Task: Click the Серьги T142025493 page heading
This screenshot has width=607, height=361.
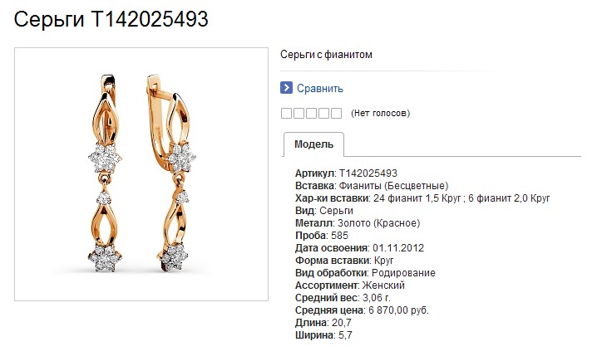Action: coord(111,19)
